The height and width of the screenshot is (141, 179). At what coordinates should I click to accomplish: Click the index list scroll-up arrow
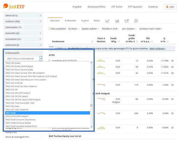(x=91, y=63)
